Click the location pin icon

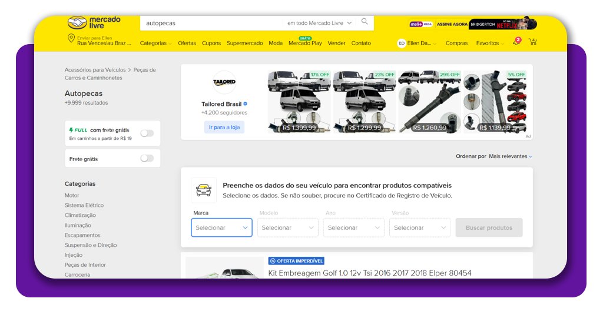coord(71,38)
